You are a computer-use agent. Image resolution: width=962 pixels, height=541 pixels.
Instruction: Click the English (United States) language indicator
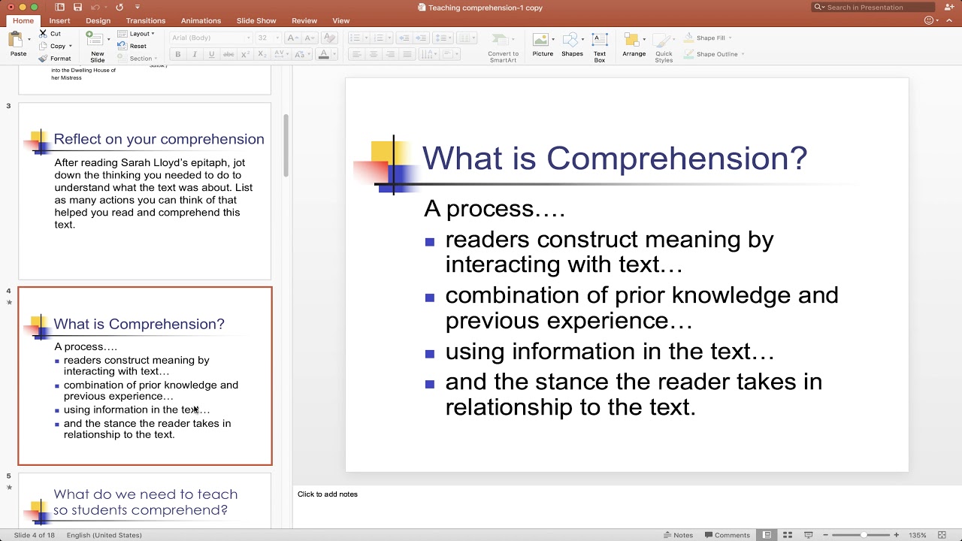tap(104, 535)
